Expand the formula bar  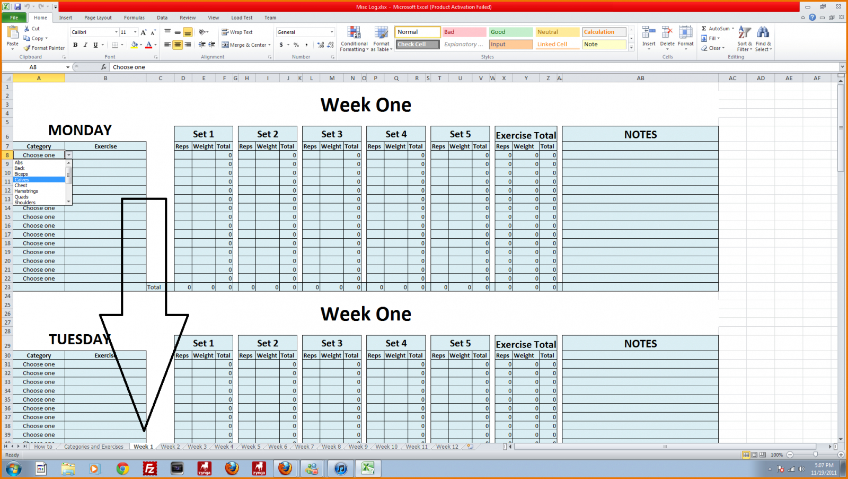point(842,67)
